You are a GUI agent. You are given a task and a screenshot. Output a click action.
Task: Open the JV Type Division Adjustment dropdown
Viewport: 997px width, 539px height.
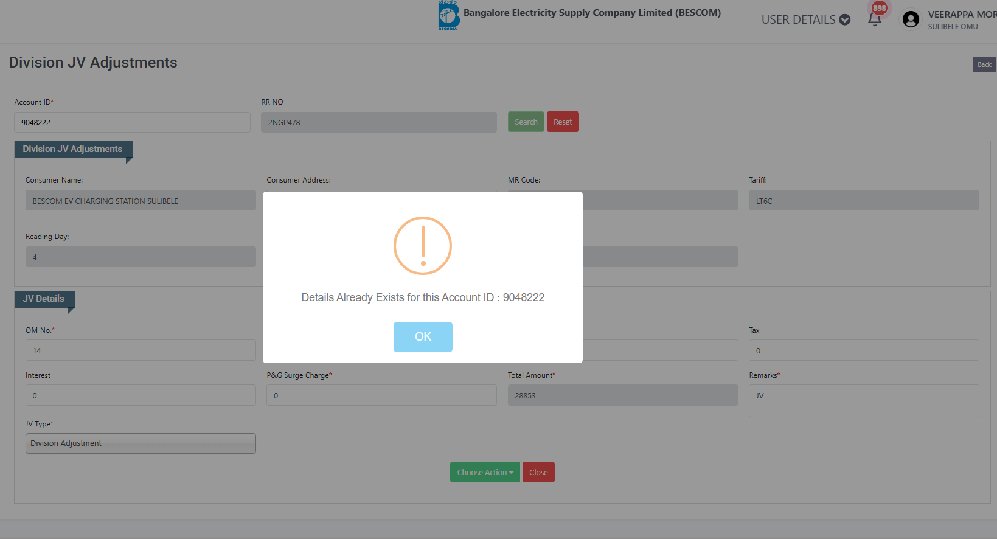click(141, 443)
